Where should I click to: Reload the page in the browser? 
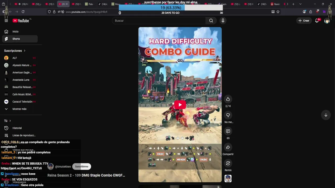coord(23,12)
